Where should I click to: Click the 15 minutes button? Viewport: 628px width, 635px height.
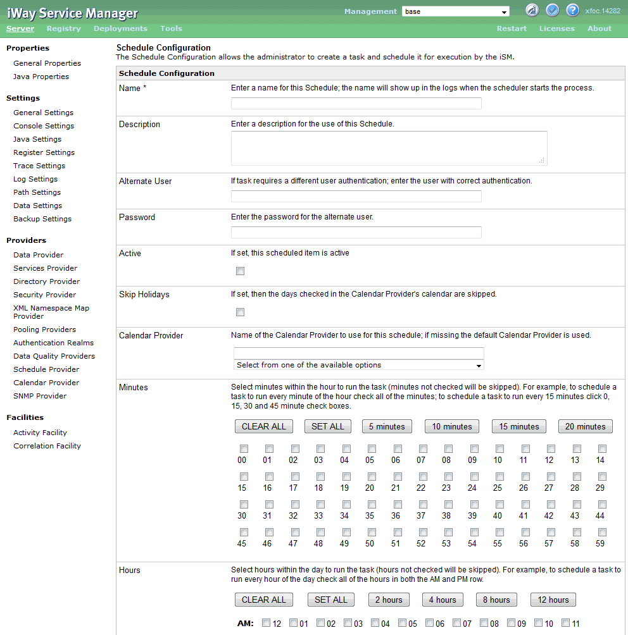point(519,426)
